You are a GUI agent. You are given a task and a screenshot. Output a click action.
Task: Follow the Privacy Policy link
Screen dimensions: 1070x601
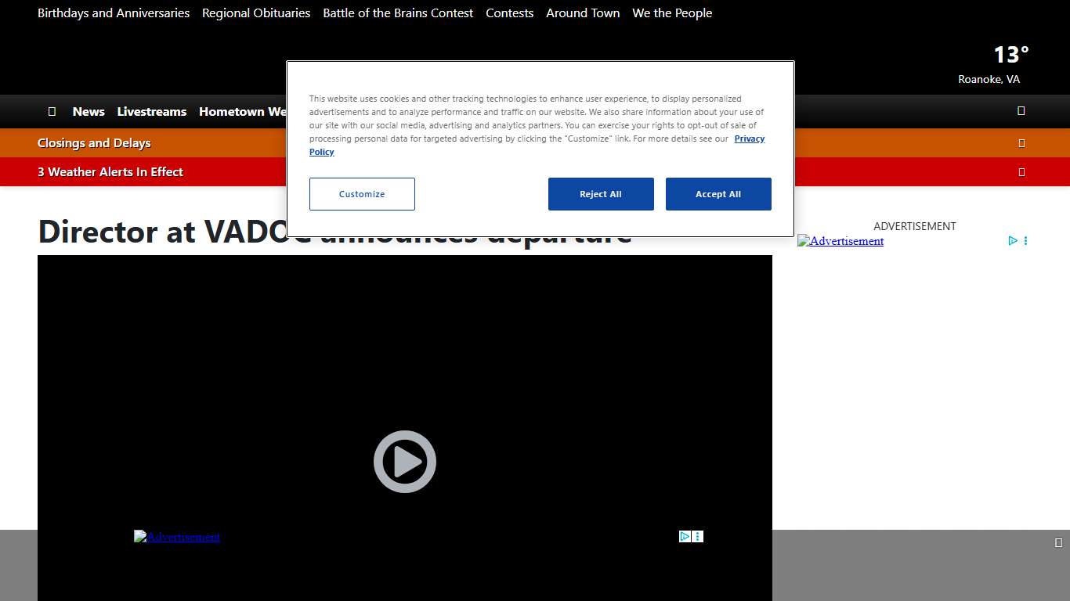pyautogui.click(x=749, y=139)
